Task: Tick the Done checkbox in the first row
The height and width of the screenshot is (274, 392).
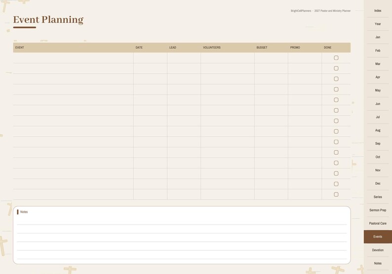Action: (x=336, y=58)
